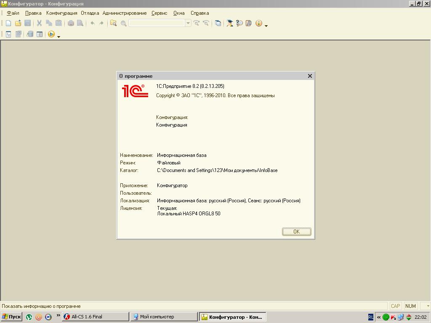This screenshot has height=323, width=431.
Task: Click the CAP status bar indicator
Action: coord(396,306)
